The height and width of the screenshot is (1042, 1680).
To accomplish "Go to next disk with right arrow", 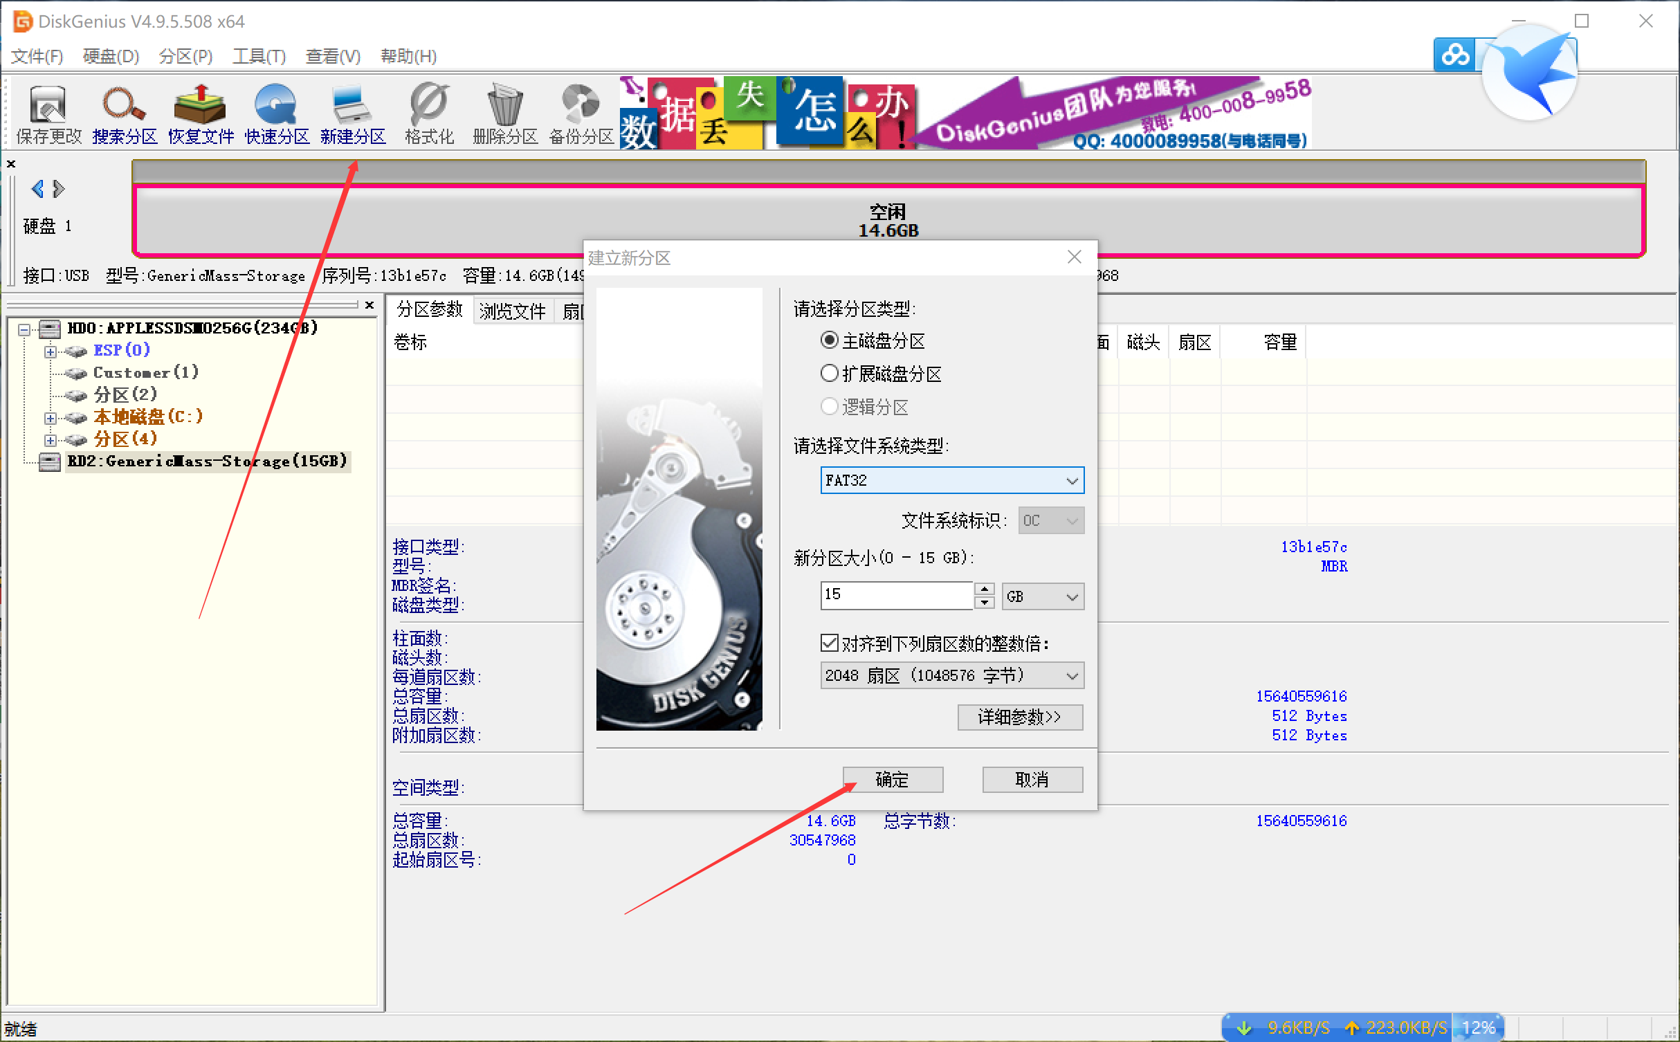I will tap(59, 188).
